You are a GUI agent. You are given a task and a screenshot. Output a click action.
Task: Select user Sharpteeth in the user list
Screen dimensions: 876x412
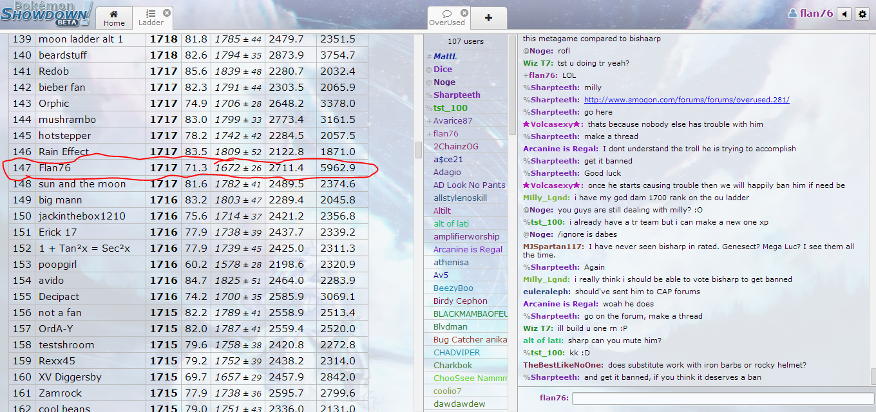457,95
